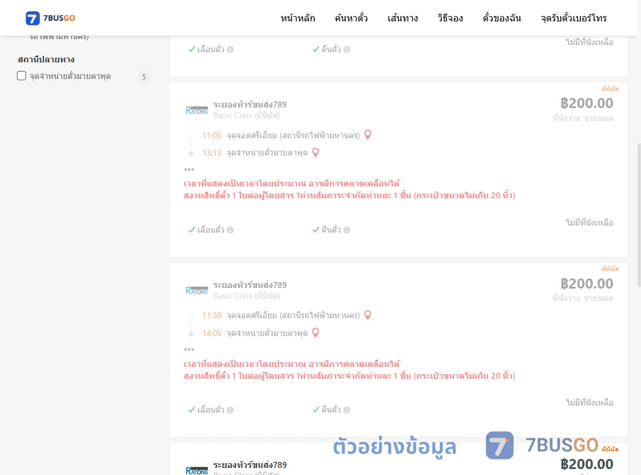
Task: Click the page vertical scrollbar
Action: tap(639, 215)
